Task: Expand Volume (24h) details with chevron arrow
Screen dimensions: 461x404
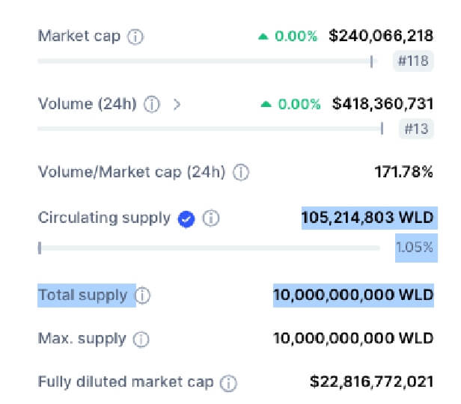Action: pos(177,104)
